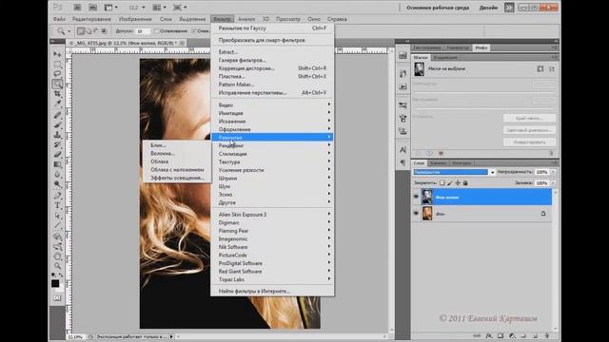Click Основная рабочая среда workspace button
This screenshot has width=609, height=342.
click(438, 8)
